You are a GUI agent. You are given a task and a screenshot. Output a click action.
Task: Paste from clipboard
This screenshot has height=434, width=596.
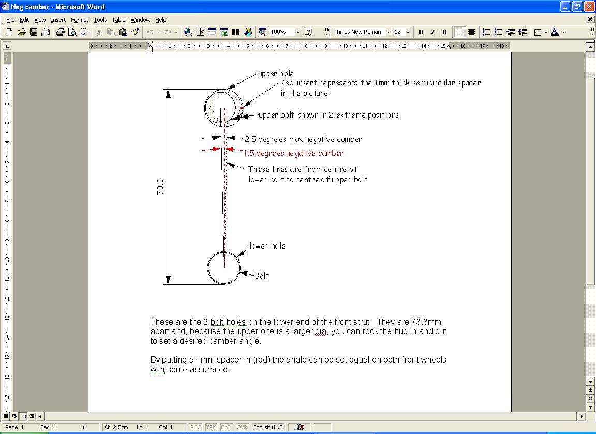click(x=123, y=32)
